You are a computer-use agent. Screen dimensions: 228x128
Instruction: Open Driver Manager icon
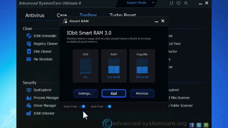[28, 106]
